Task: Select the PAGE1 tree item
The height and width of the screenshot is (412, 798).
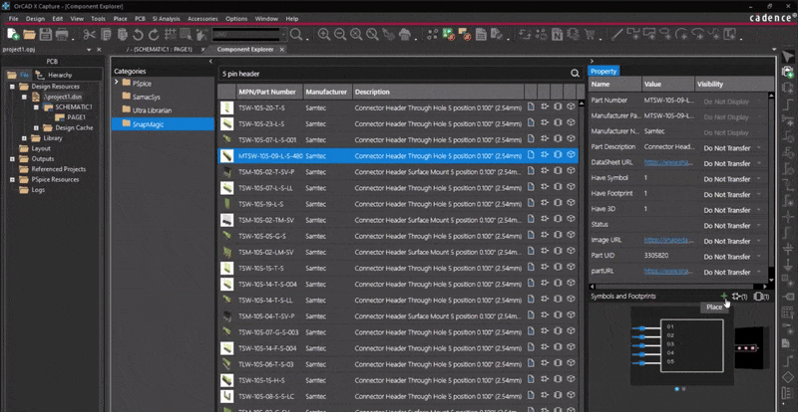Action: (x=77, y=117)
